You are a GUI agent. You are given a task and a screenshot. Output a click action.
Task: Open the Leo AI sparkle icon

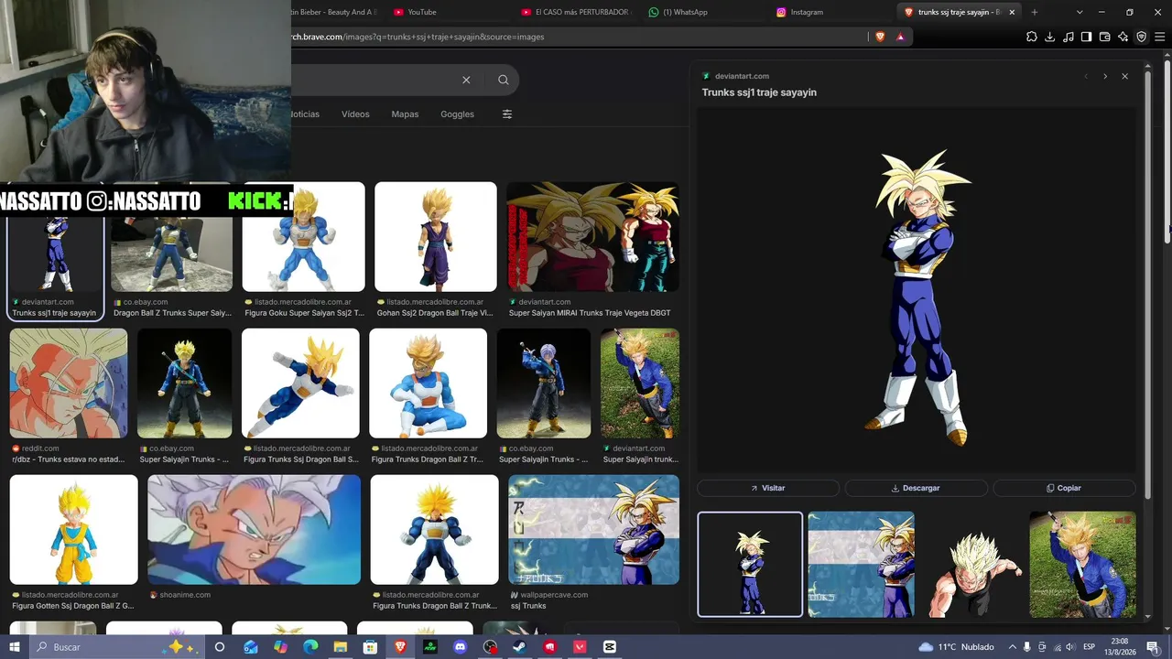(1123, 37)
